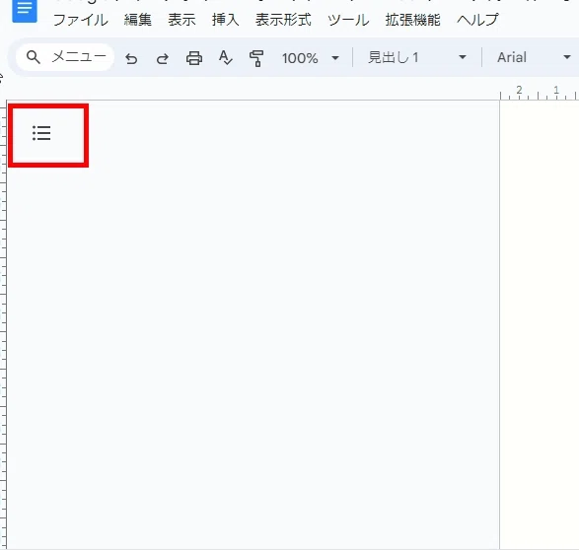The width and height of the screenshot is (579, 550).
Task: Click the Google Docs home icon
Action: coord(25,10)
